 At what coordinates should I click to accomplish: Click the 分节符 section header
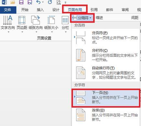[x=80, y=85]
